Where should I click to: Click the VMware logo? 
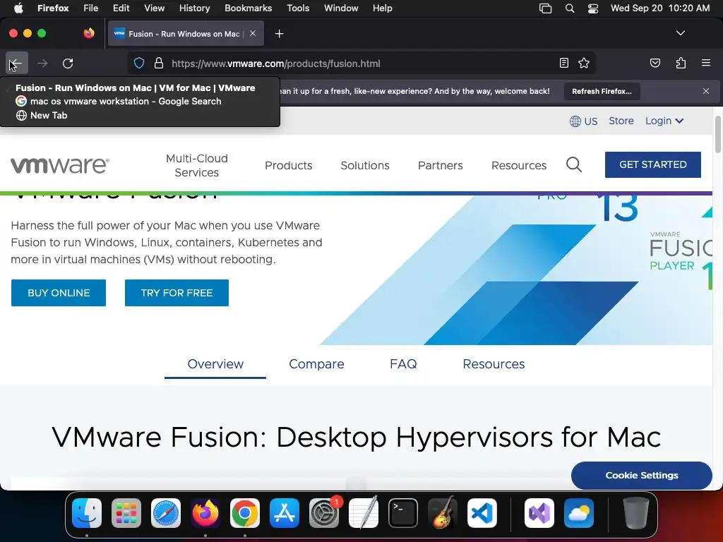pyautogui.click(x=60, y=165)
